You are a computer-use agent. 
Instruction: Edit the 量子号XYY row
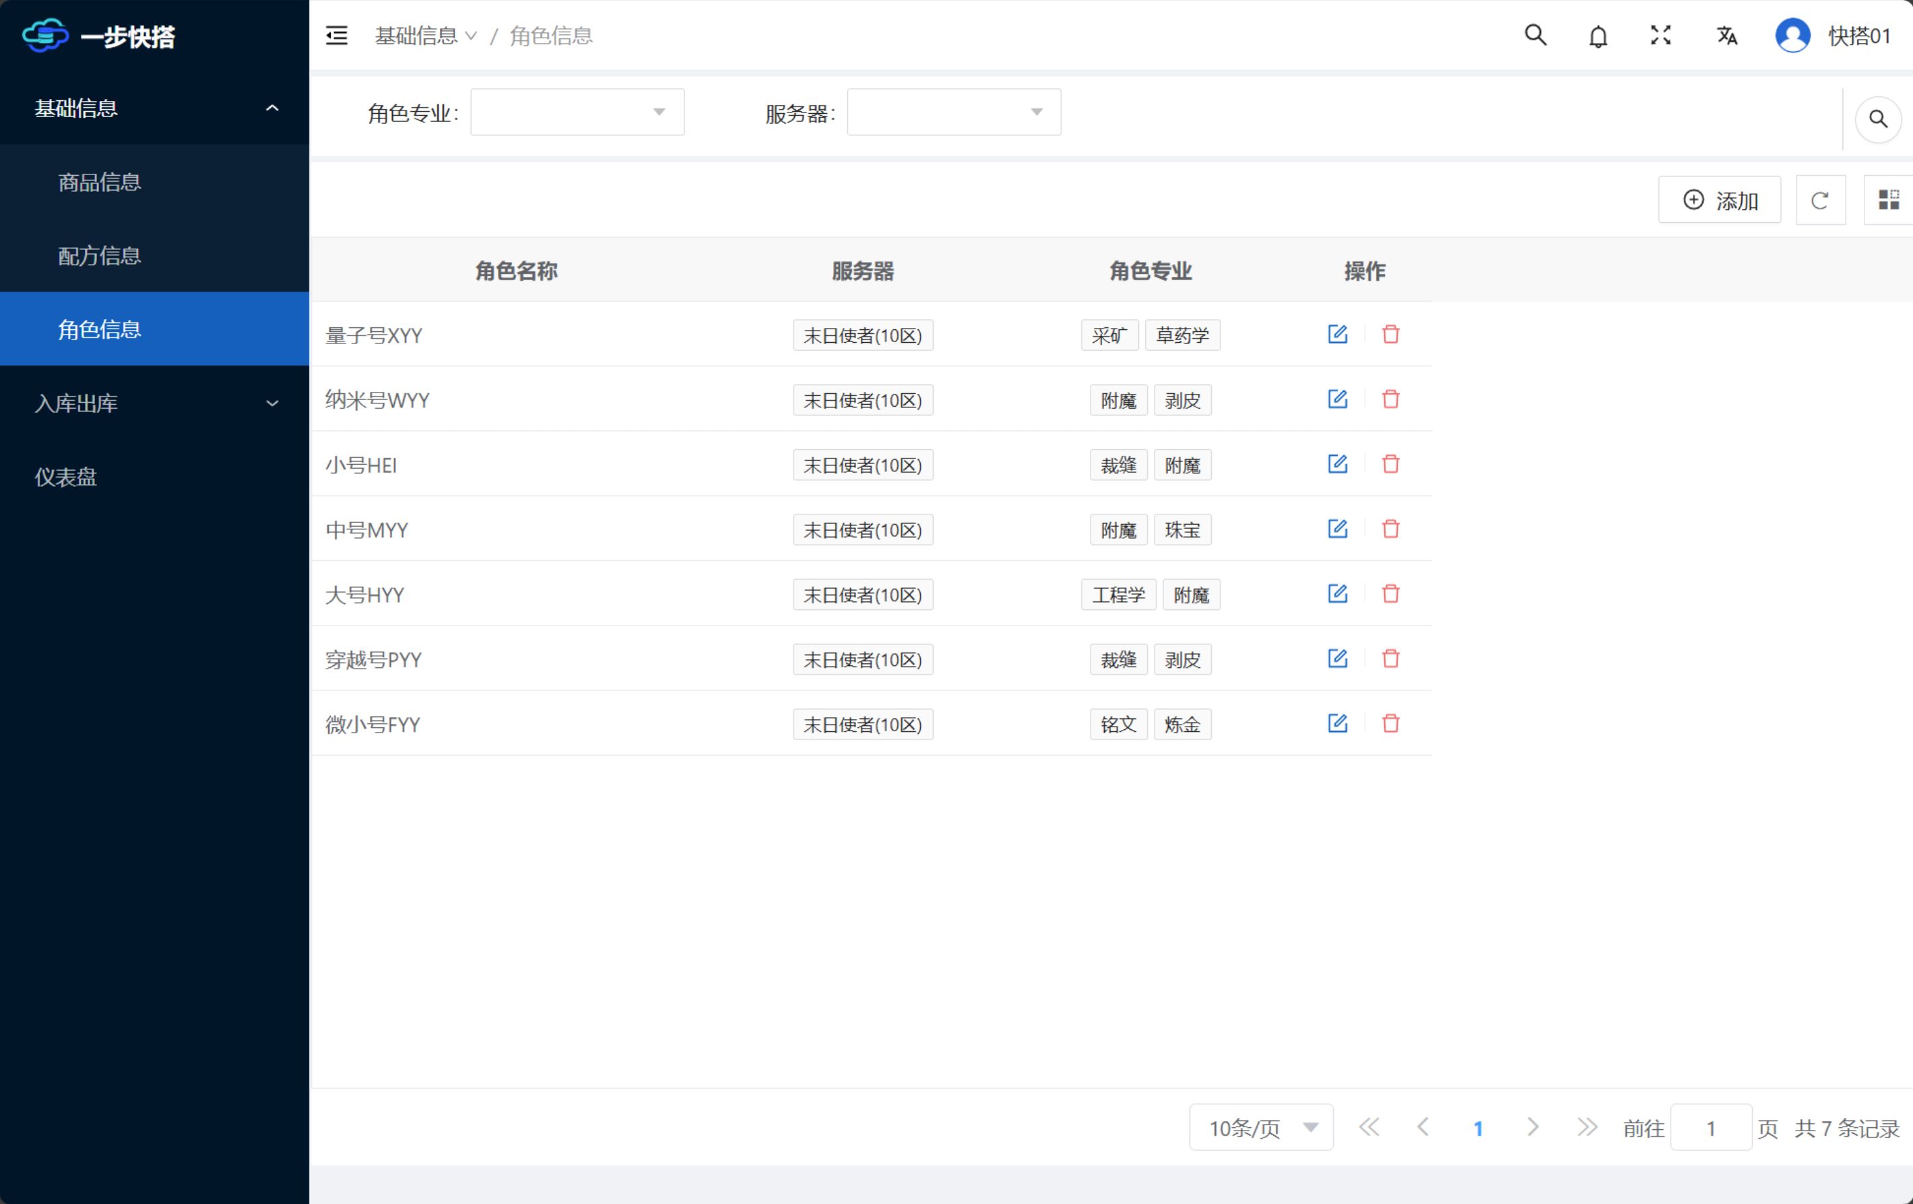[x=1338, y=335]
